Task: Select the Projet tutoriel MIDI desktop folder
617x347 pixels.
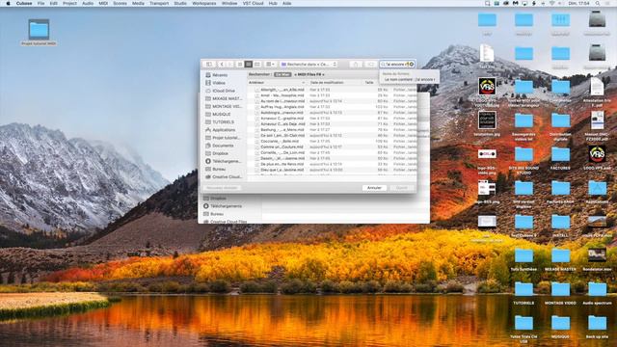Action: (39, 32)
